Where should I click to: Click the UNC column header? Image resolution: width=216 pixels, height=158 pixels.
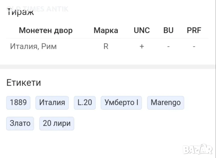click(142, 30)
